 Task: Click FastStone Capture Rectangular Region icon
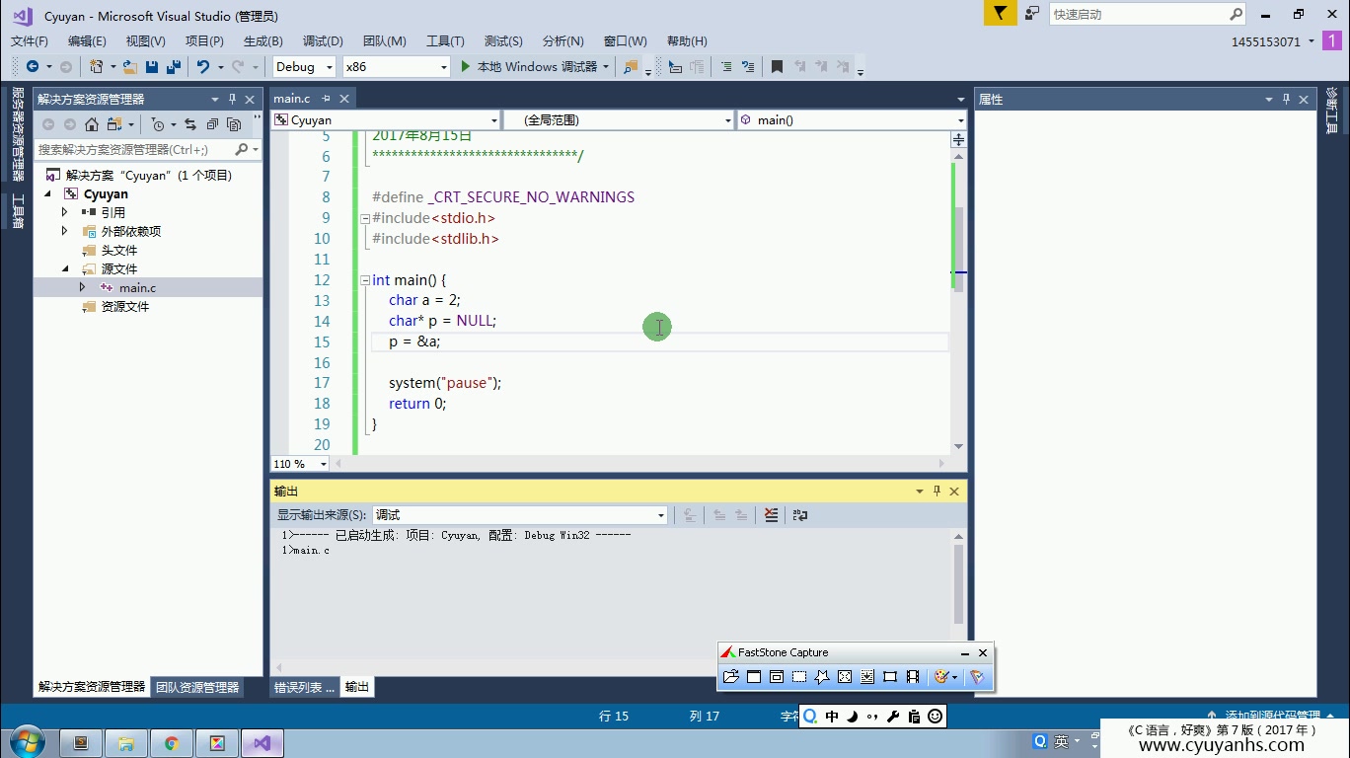coord(799,676)
